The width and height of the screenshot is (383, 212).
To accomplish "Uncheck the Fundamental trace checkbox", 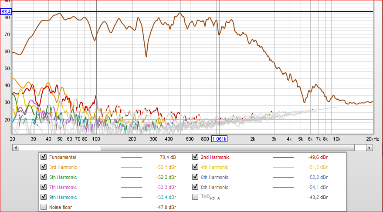I will 44,157.
